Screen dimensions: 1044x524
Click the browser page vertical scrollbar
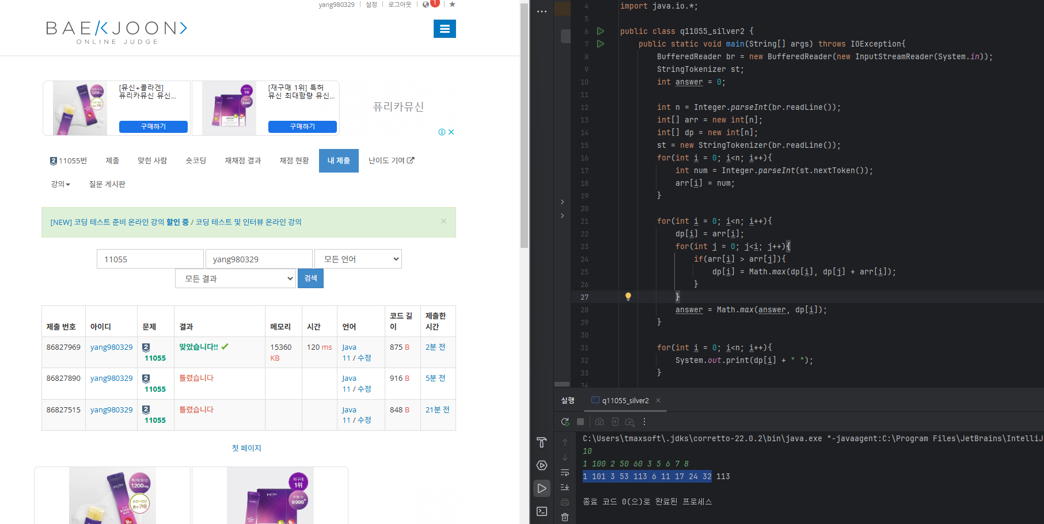[524, 127]
